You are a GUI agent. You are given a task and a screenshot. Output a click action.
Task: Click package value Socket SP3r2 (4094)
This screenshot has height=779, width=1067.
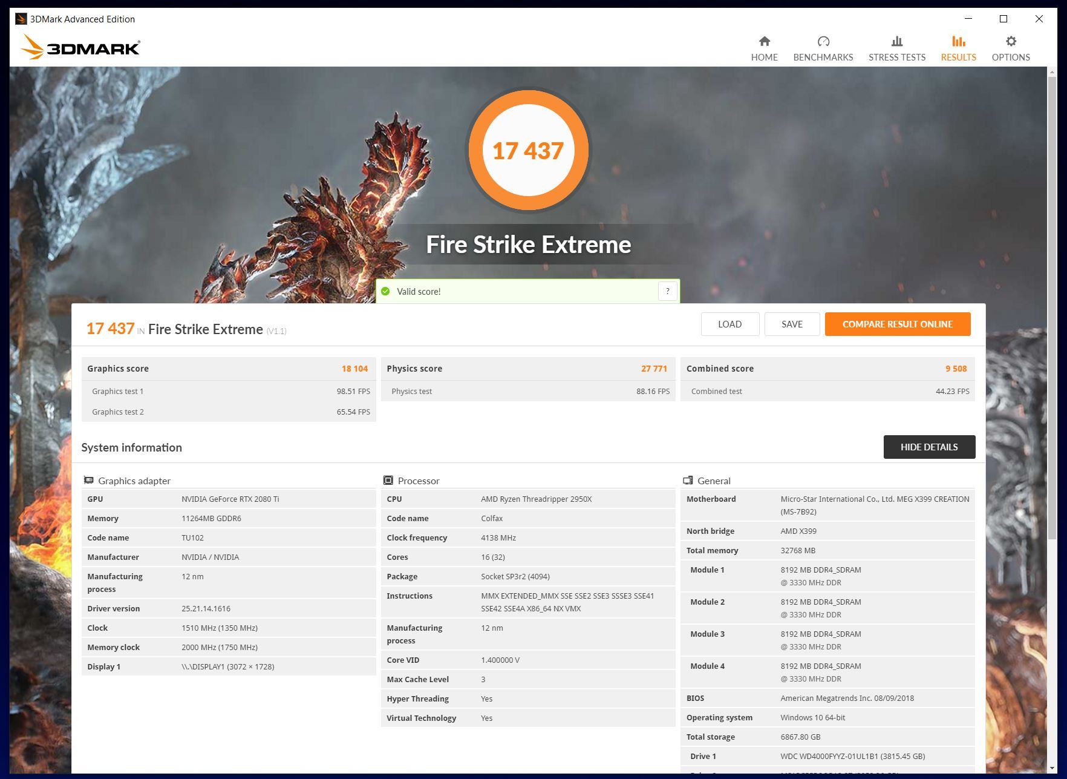click(515, 577)
